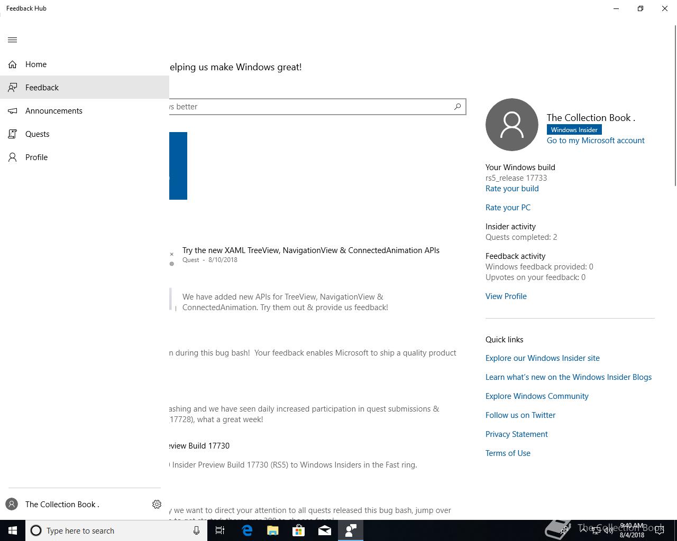Click the search magnifier icon

point(458,107)
